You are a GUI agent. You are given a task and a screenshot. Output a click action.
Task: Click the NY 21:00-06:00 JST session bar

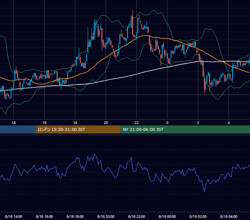[185, 129]
